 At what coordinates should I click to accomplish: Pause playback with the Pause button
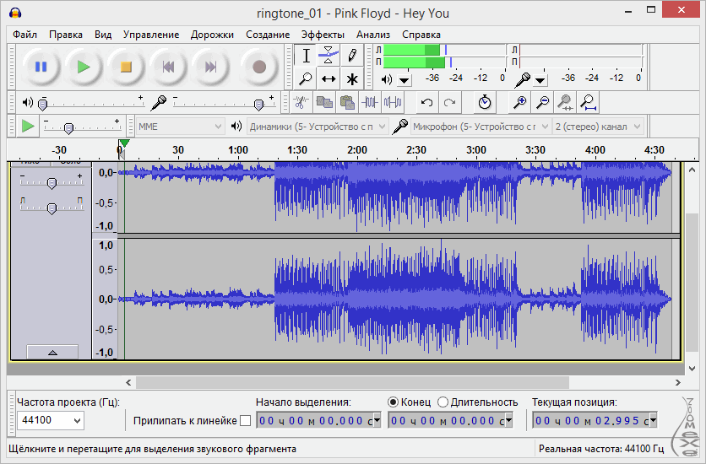click(x=41, y=67)
